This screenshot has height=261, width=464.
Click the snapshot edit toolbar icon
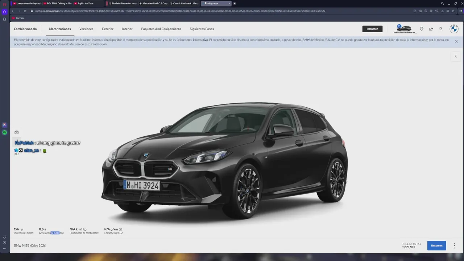[x=415, y=11]
